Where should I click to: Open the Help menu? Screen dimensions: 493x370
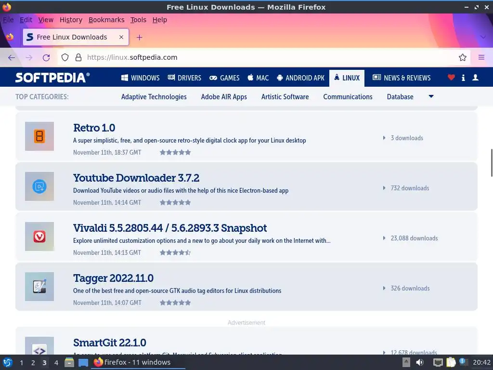(x=160, y=20)
